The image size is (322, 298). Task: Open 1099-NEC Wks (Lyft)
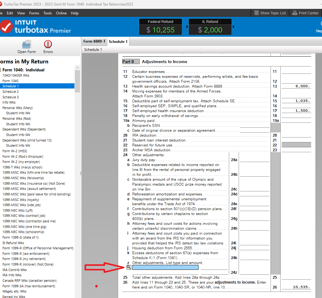click(x=17, y=210)
